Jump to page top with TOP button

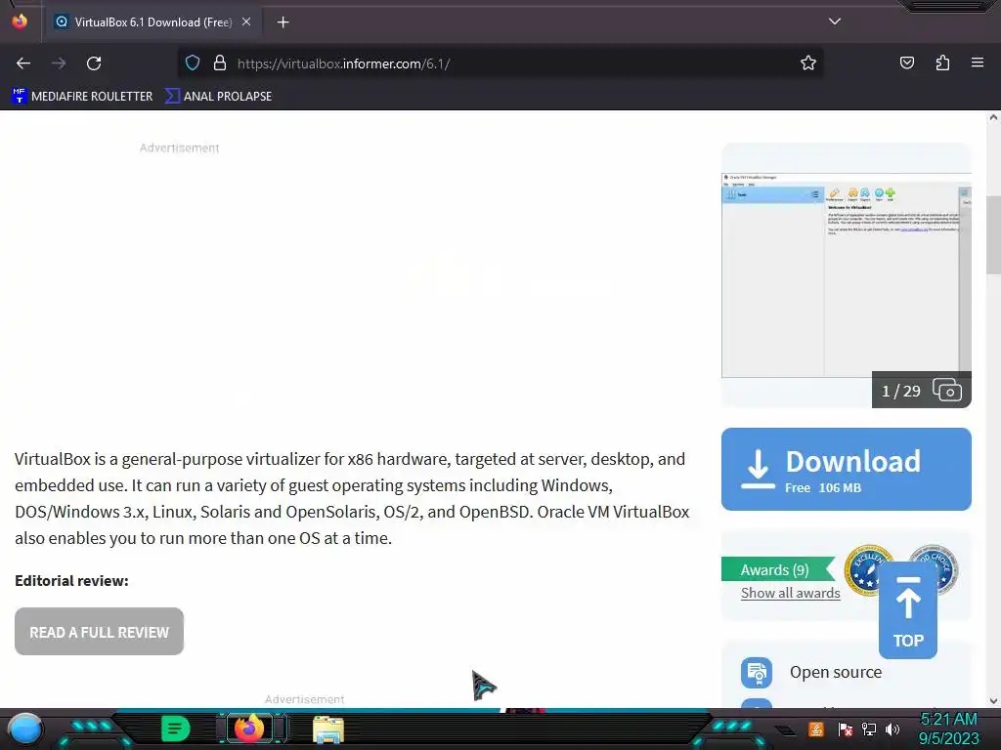point(908,610)
